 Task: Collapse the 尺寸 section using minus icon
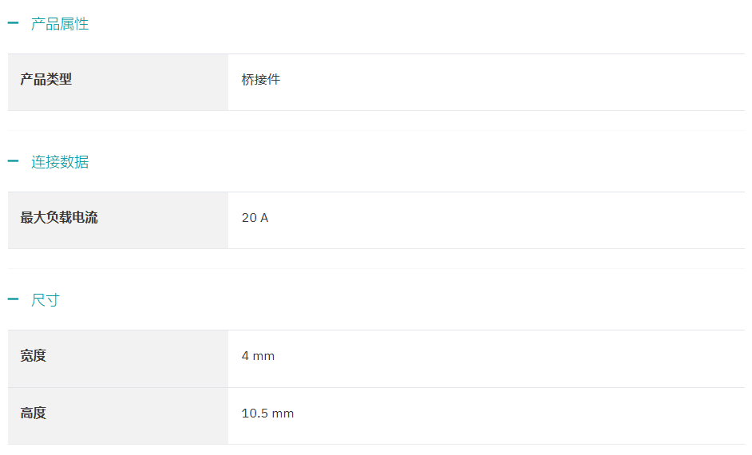[x=13, y=299]
